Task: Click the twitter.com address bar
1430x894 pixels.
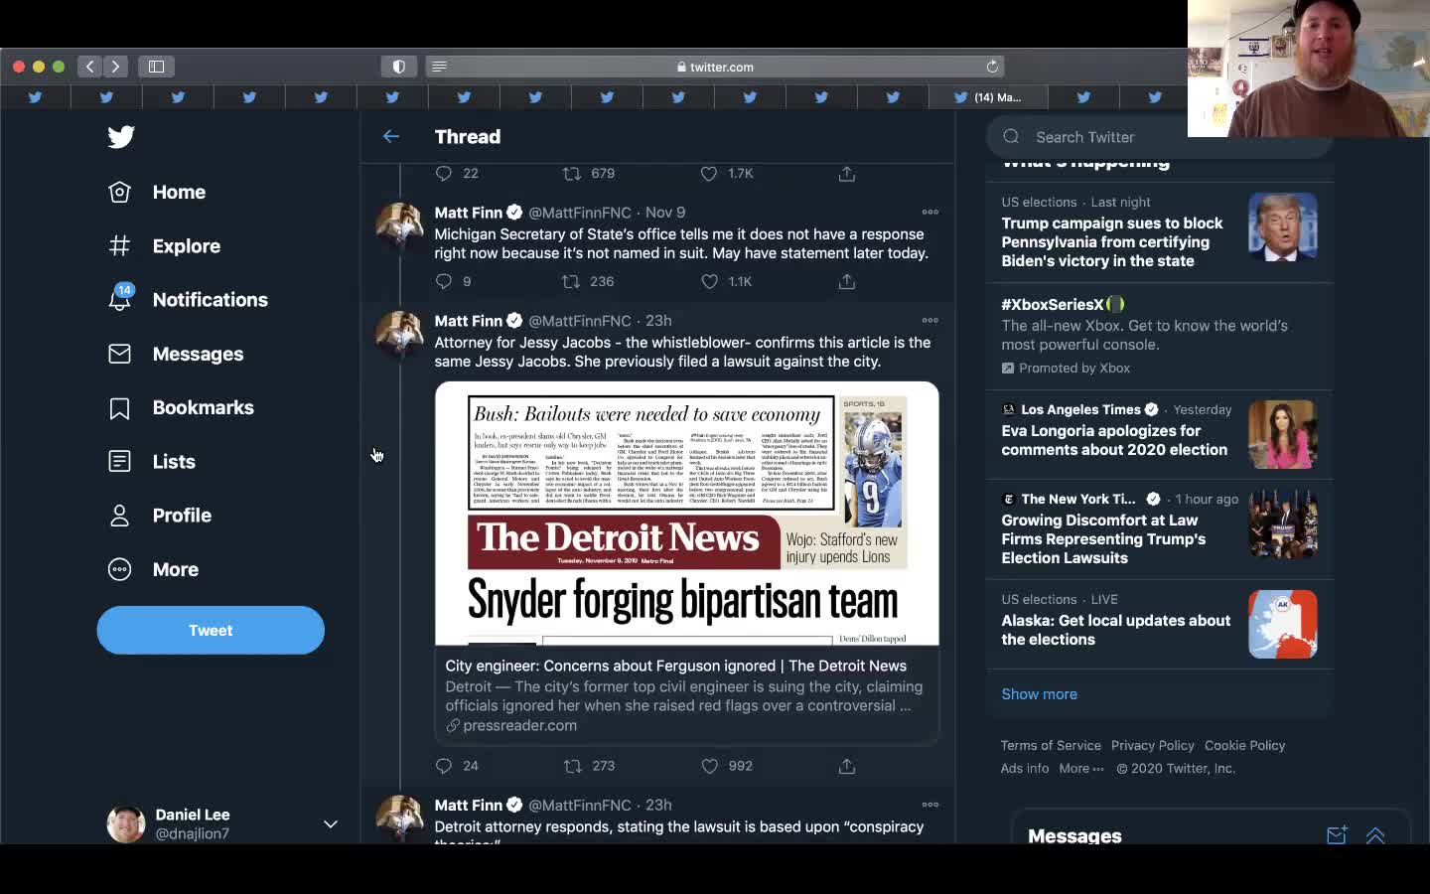Action: (x=715, y=67)
